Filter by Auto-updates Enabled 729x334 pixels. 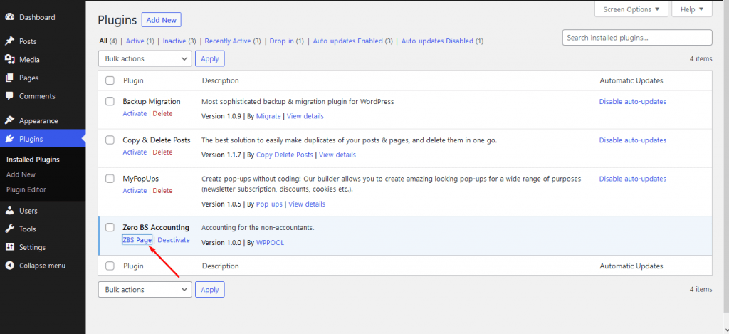347,41
